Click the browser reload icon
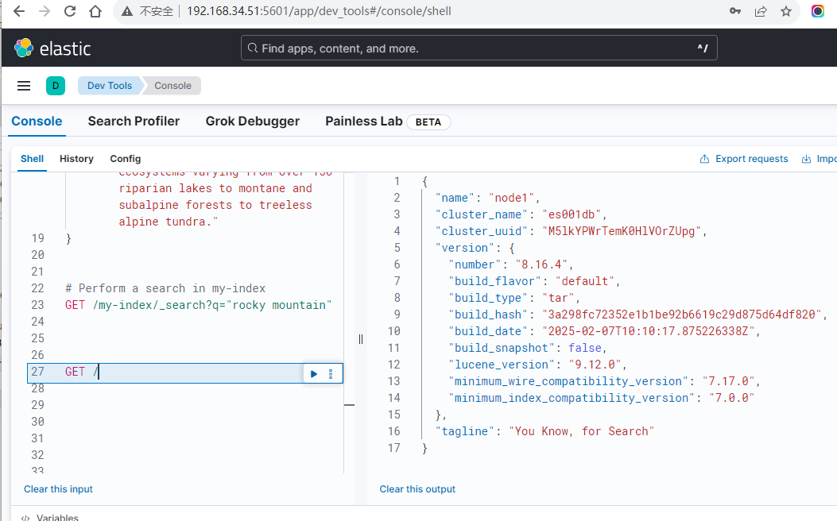Viewport: 837px width, 521px height. [70, 12]
